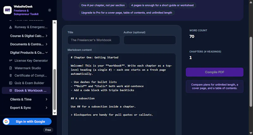Click the License Key Generator key icon

11,60
